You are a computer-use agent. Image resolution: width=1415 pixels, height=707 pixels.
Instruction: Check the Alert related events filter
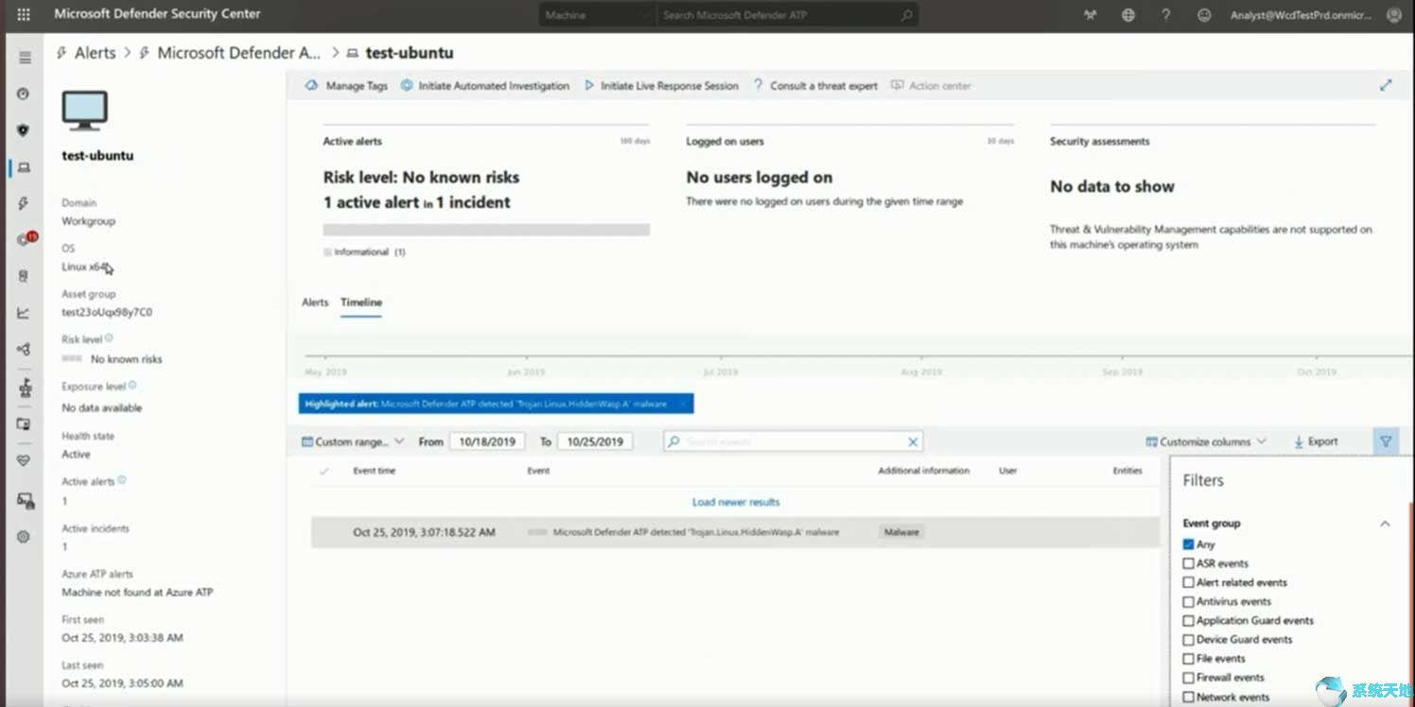tap(1189, 582)
